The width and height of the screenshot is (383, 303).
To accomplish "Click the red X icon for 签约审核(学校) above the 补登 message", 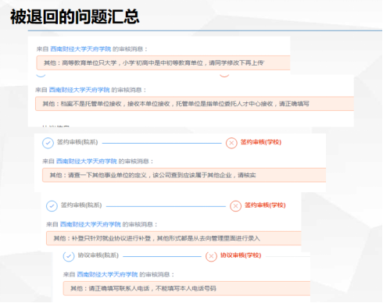I will pos(235,206).
